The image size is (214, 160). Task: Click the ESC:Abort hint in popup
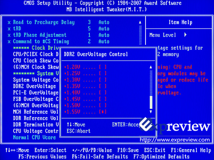tap(78, 131)
